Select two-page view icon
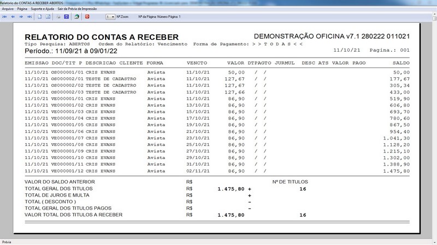 click(x=48, y=17)
